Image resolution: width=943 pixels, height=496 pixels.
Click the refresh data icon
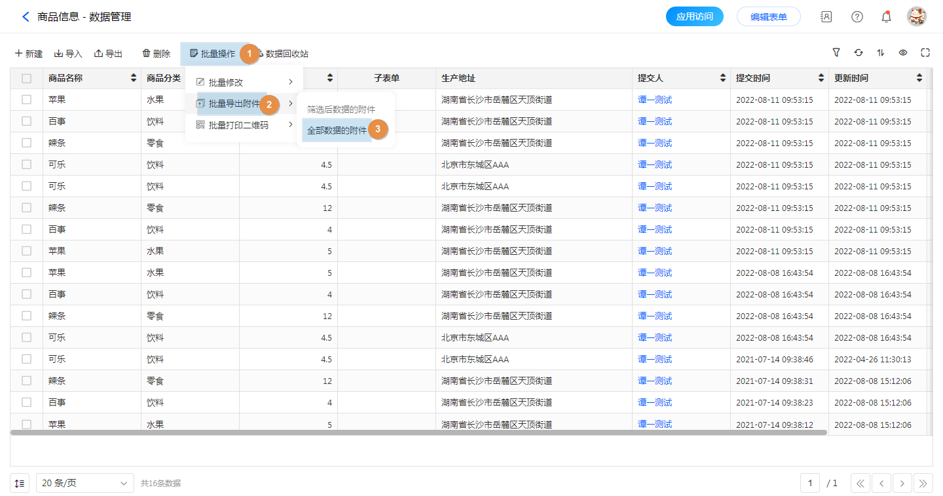859,53
